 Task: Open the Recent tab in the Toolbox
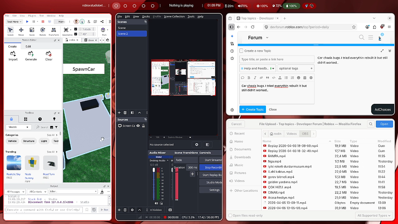[40, 119]
